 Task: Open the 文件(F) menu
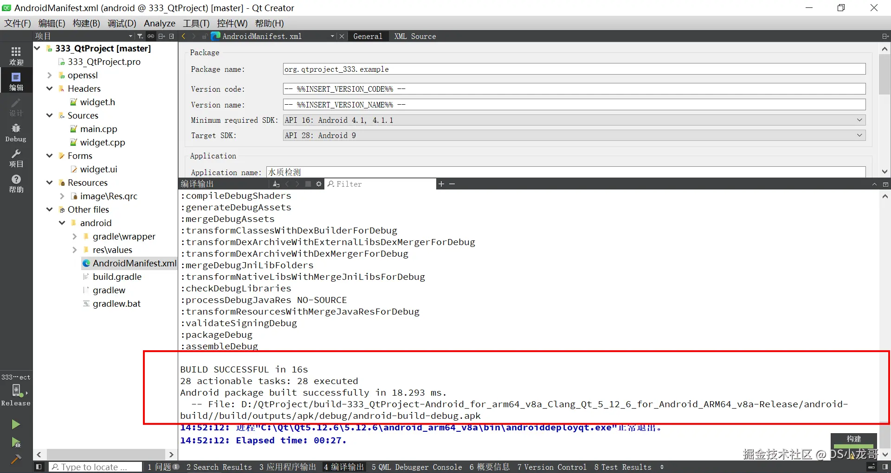pyautogui.click(x=18, y=23)
